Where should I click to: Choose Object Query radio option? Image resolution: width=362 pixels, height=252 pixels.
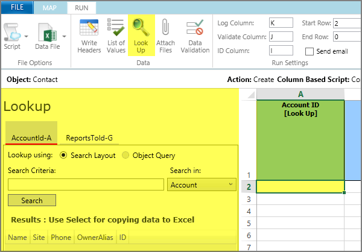pos(125,156)
